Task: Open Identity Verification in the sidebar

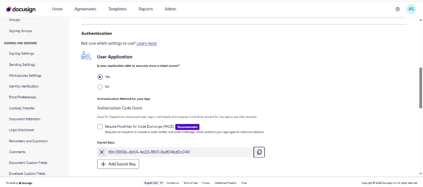Action: [24, 86]
